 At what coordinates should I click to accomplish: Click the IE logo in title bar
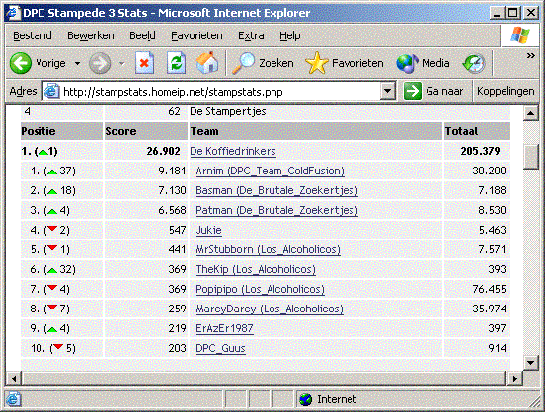point(13,13)
